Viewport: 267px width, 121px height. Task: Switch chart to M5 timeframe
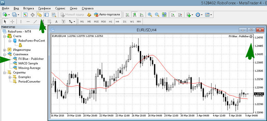(x=89, y=22)
